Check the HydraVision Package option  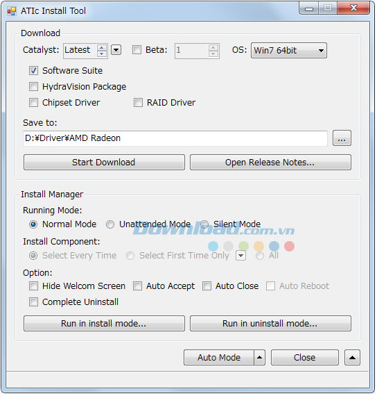coord(33,87)
